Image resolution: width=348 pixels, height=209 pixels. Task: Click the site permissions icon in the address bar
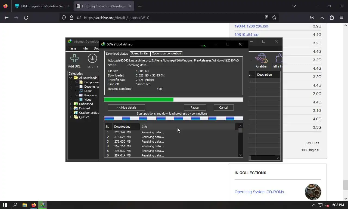click(x=79, y=17)
